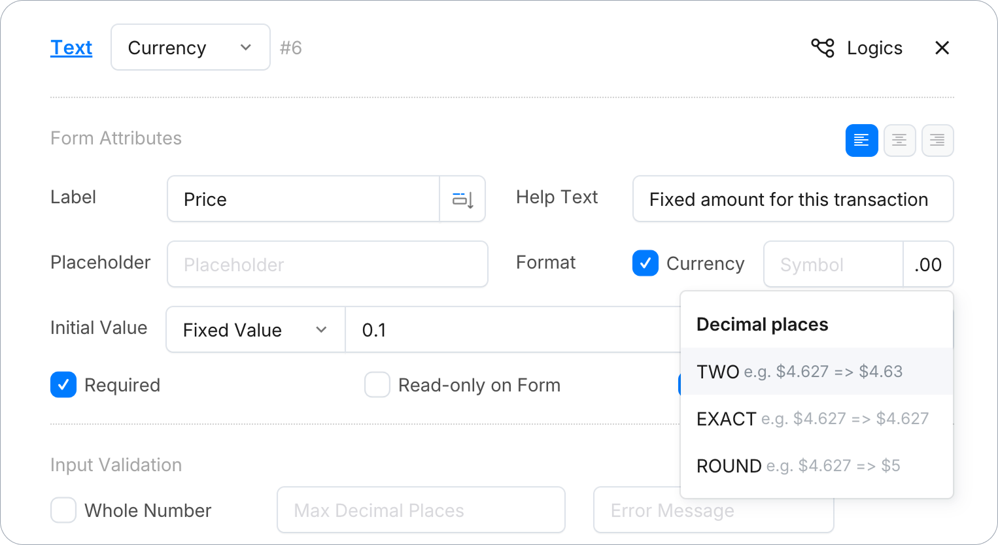998x545 pixels.
Task: Click the Form Attributes section title
Action: 116,138
